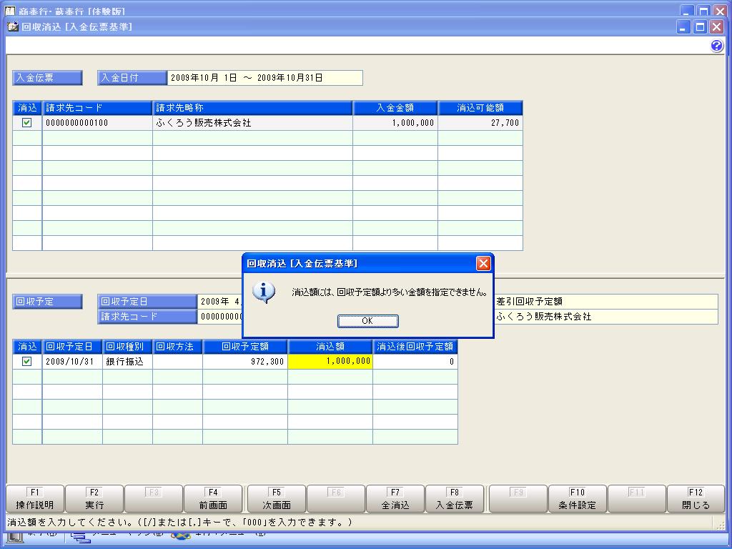Click the 回収予定日 label above the lower table
The height and width of the screenshot is (549, 732).
pos(147,302)
